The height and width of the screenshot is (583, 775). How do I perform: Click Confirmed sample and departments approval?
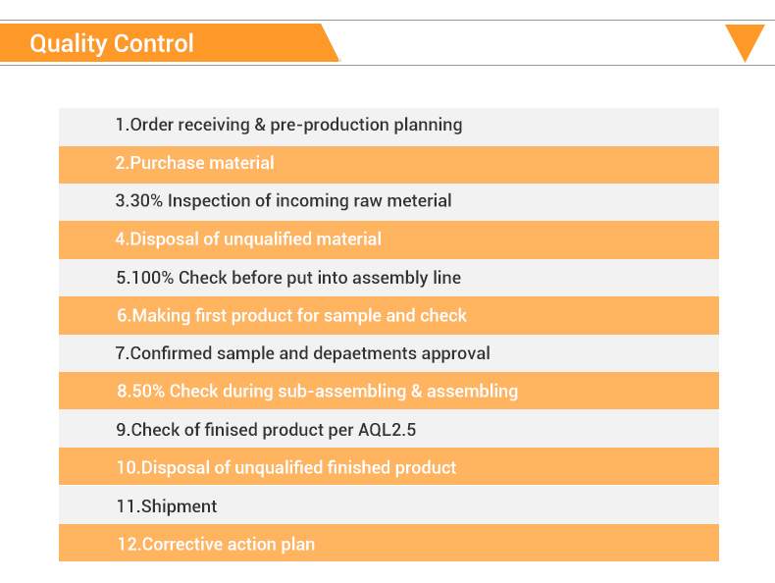(388, 353)
